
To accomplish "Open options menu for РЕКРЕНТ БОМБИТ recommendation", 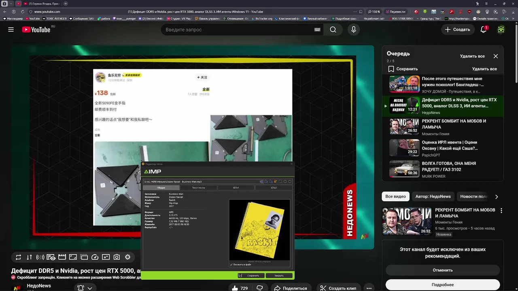I will click(x=501, y=211).
